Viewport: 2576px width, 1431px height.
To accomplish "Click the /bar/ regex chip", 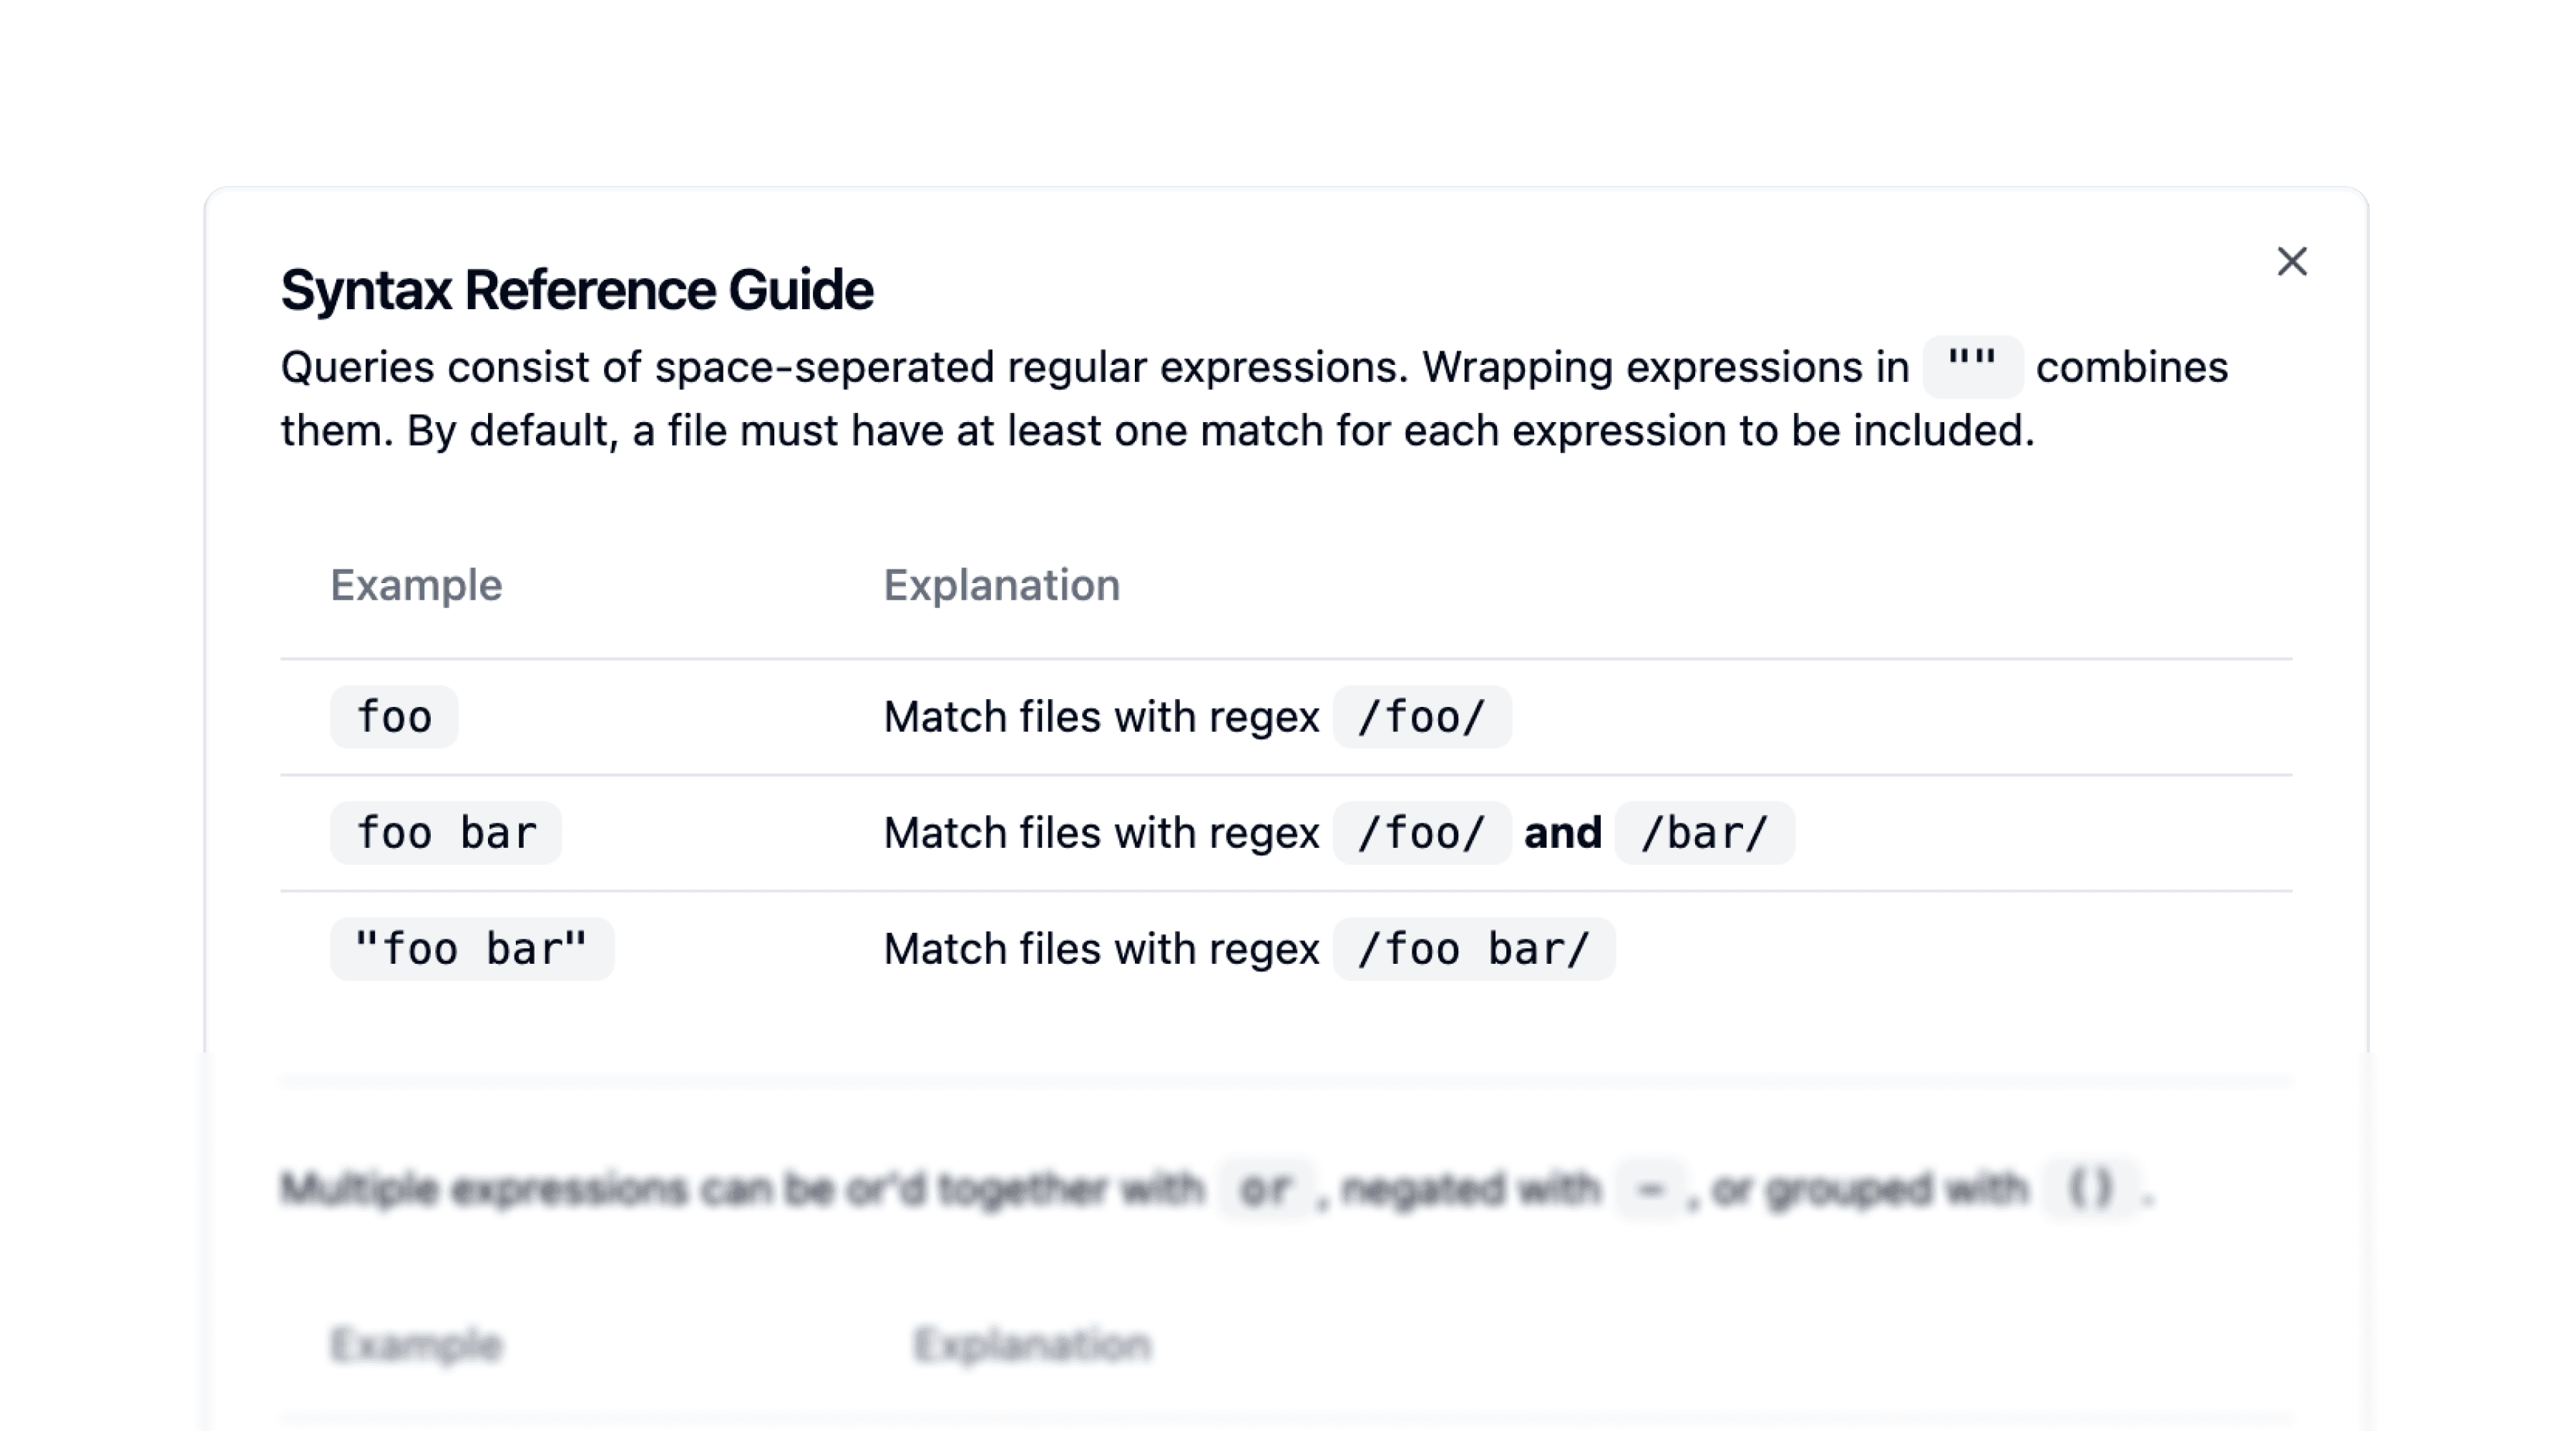I will (1704, 833).
